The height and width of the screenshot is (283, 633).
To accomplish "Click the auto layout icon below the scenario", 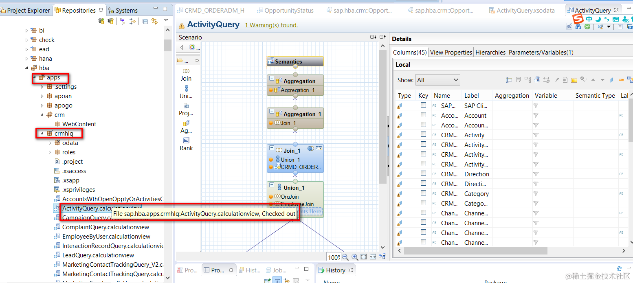I will click(382, 257).
